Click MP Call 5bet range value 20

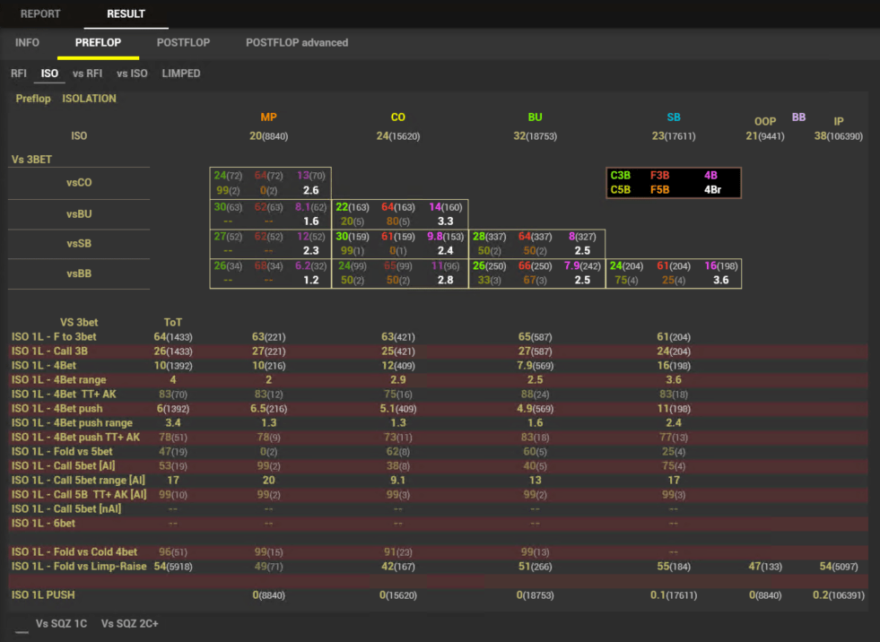coord(268,481)
